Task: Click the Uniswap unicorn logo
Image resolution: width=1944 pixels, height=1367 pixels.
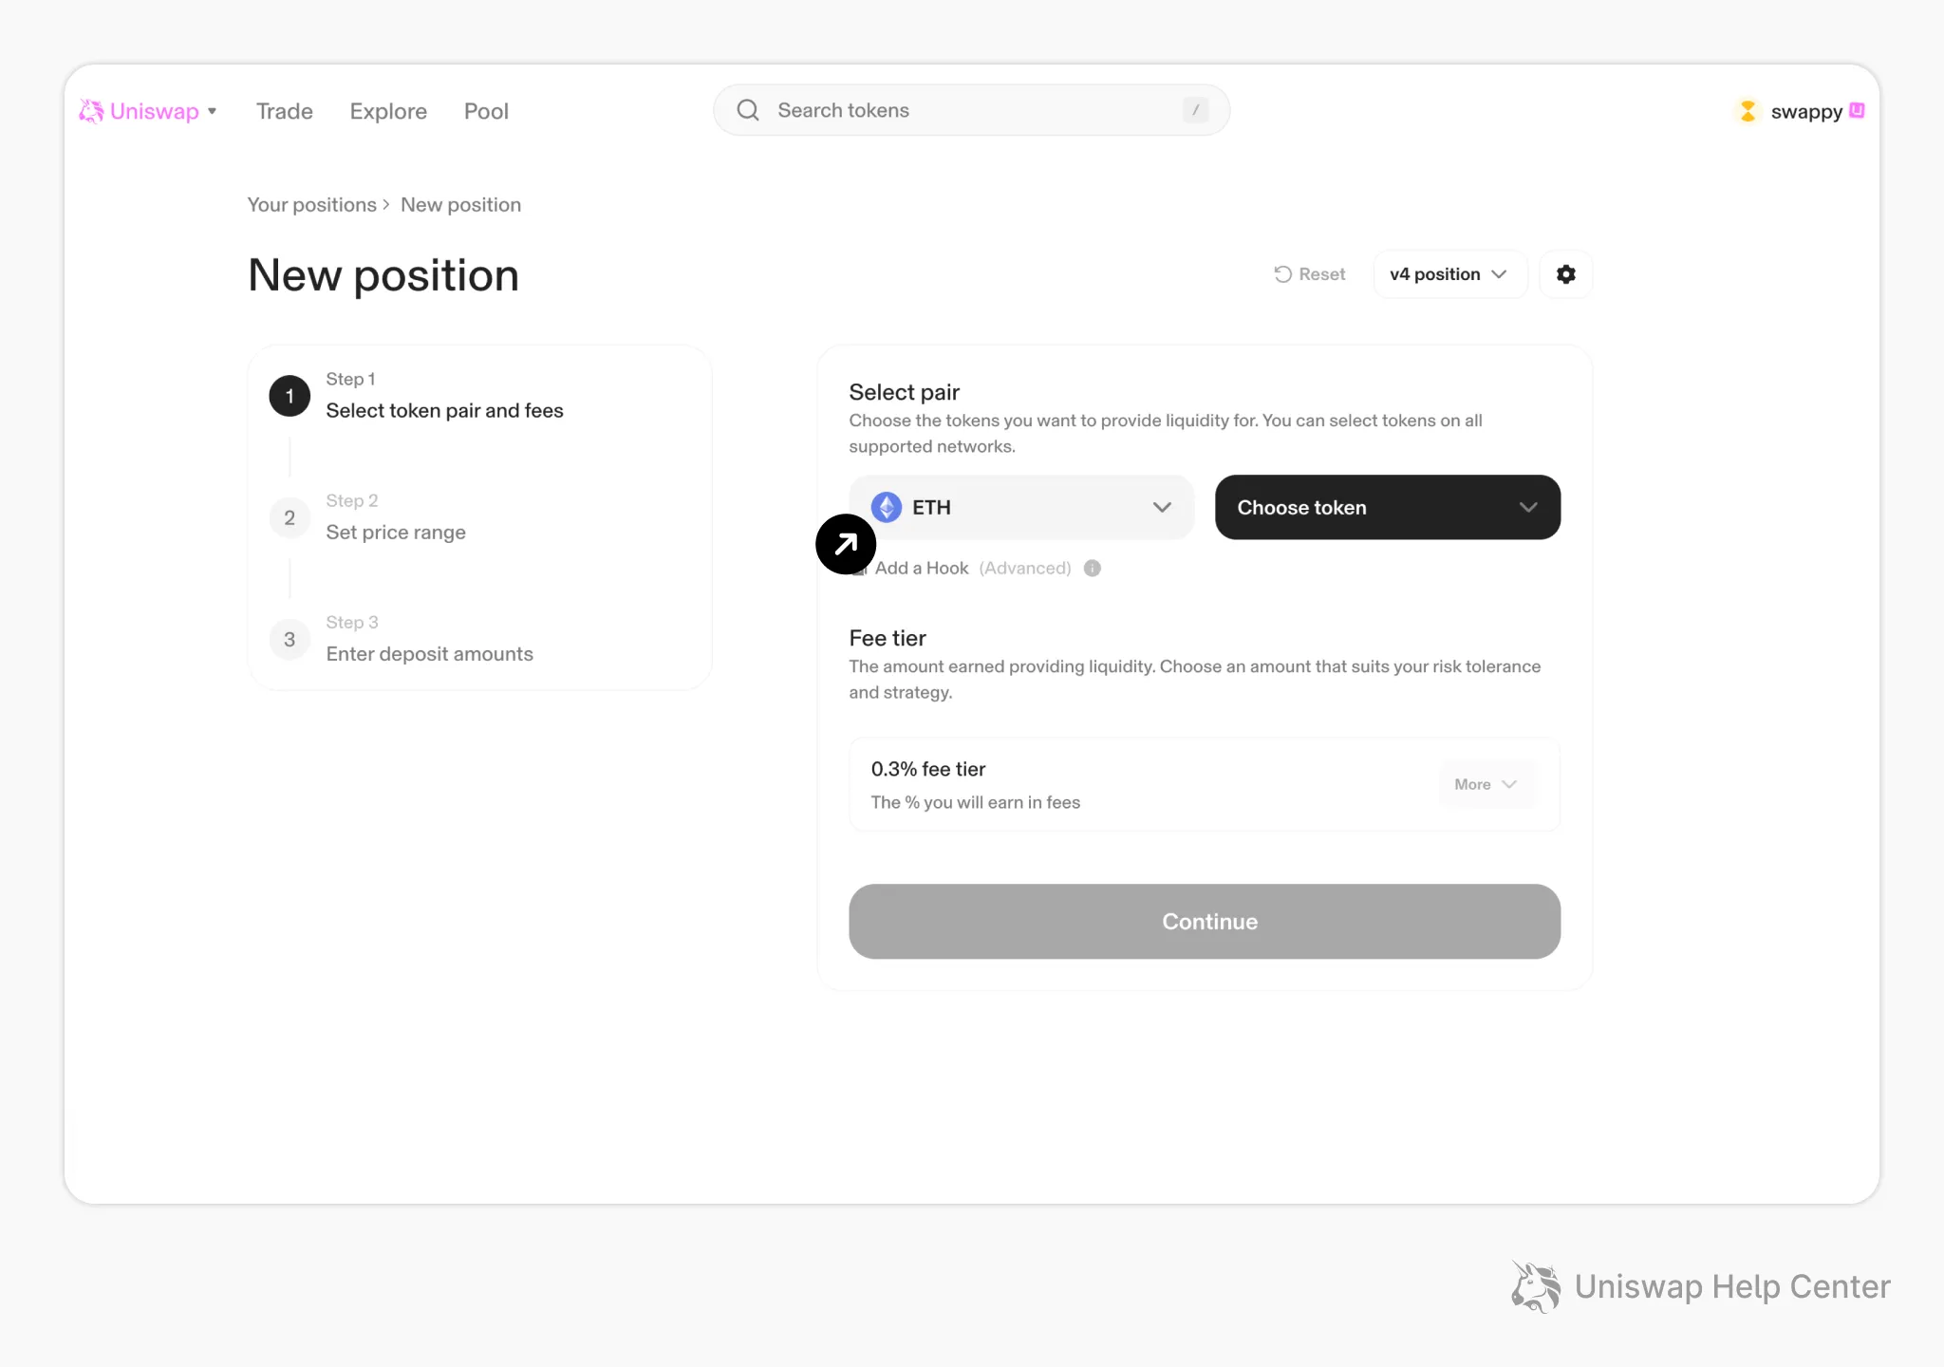Action: [x=91, y=111]
